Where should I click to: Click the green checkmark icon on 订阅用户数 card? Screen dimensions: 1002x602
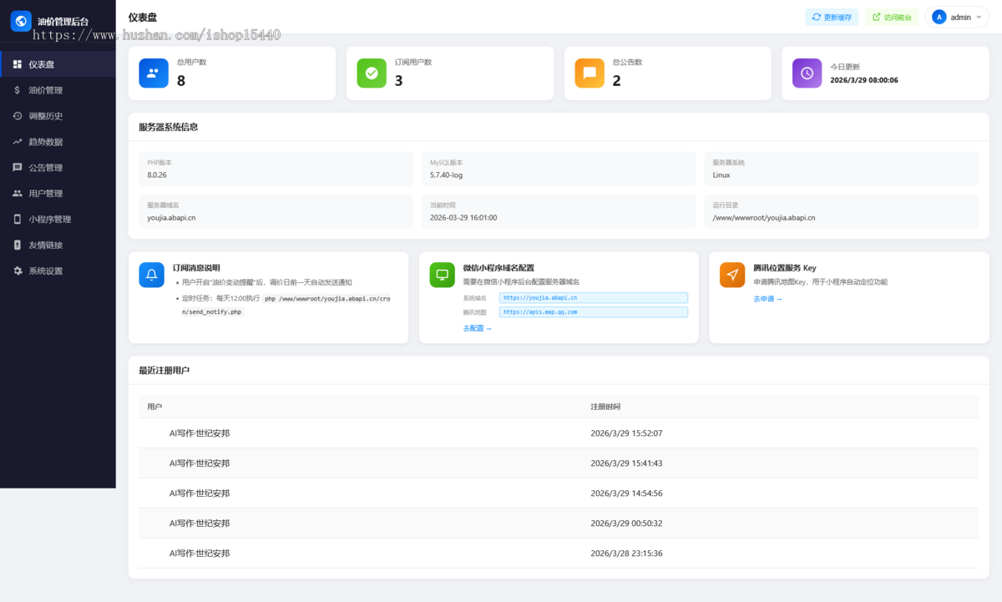click(372, 73)
